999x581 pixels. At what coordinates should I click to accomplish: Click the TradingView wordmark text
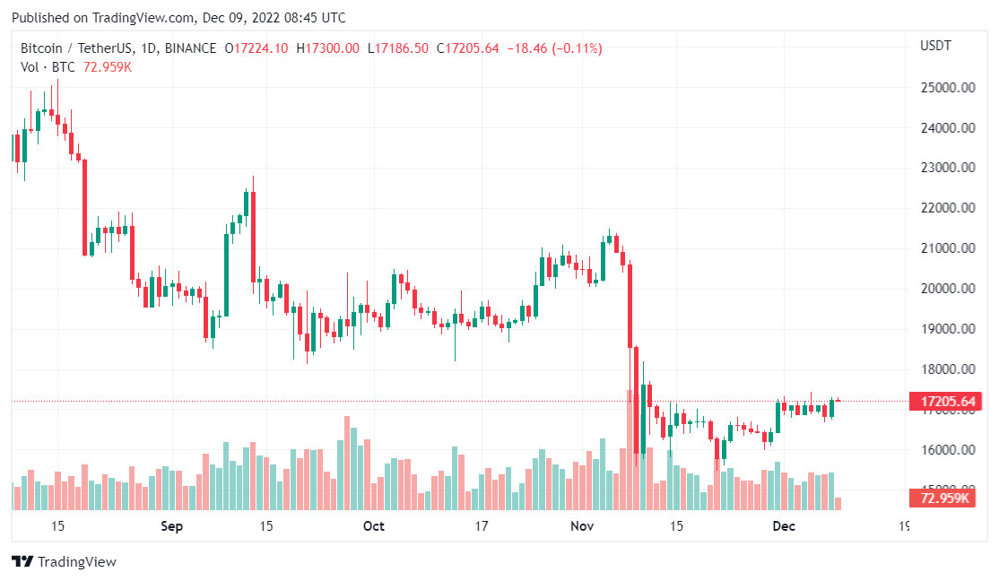[x=76, y=562]
